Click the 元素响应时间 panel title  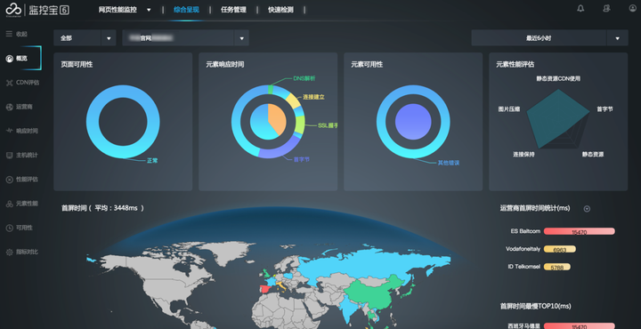pyautogui.click(x=225, y=65)
